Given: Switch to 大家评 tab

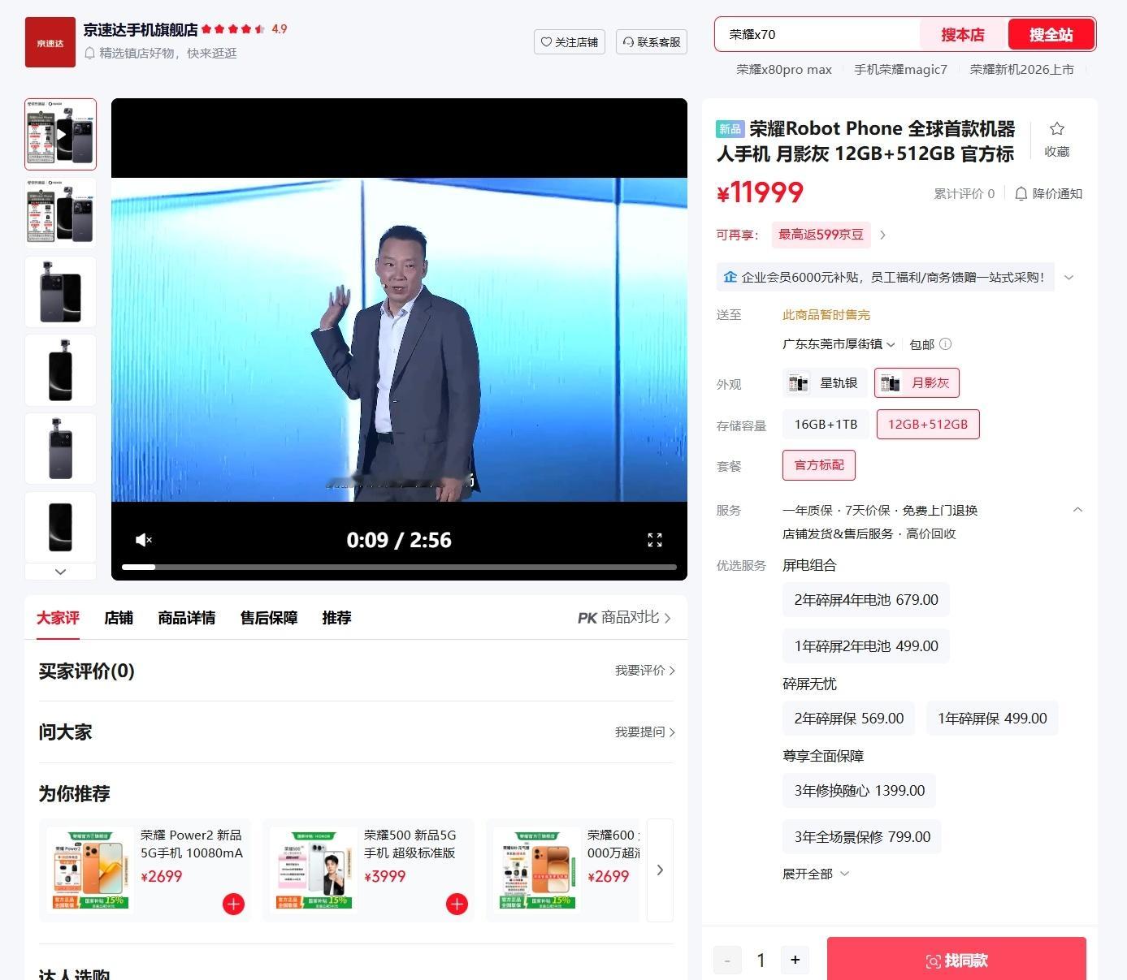Looking at the screenshot, I should [58, 618].
